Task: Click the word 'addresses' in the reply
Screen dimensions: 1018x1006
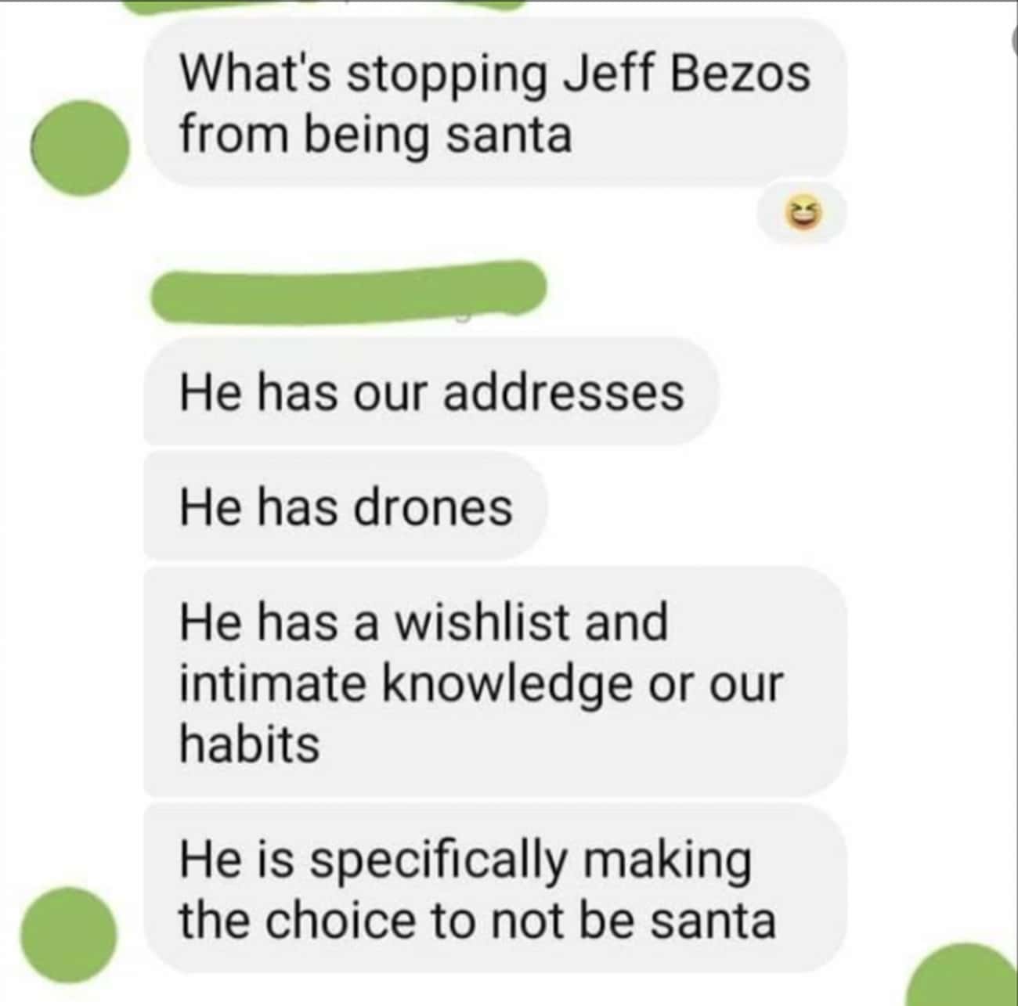Action: 564,392
